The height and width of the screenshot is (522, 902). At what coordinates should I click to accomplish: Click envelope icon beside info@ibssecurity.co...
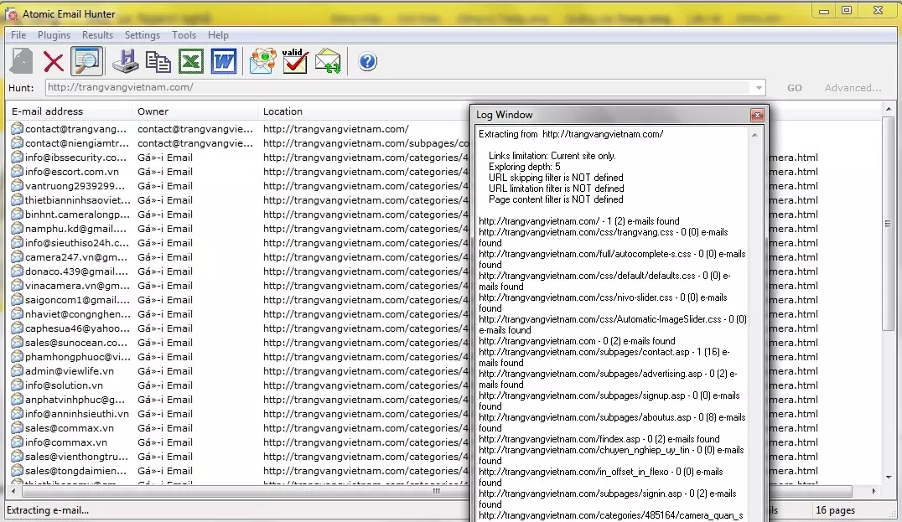17,157
